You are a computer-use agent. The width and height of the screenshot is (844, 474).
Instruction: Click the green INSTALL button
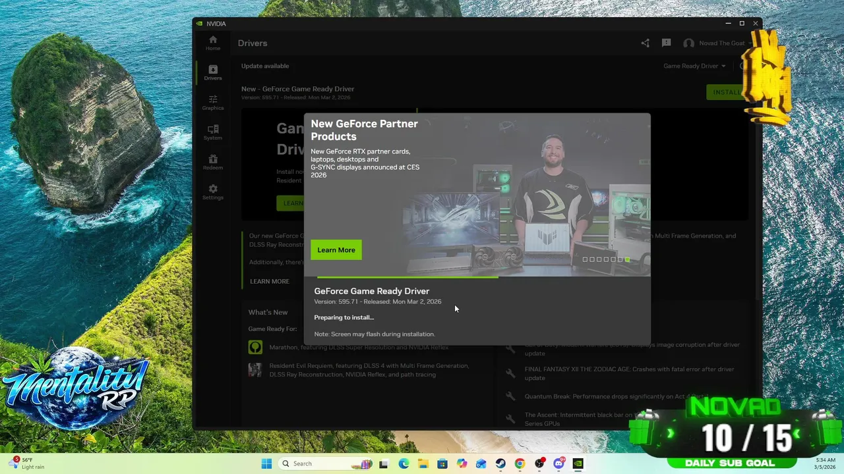(726, 92)
